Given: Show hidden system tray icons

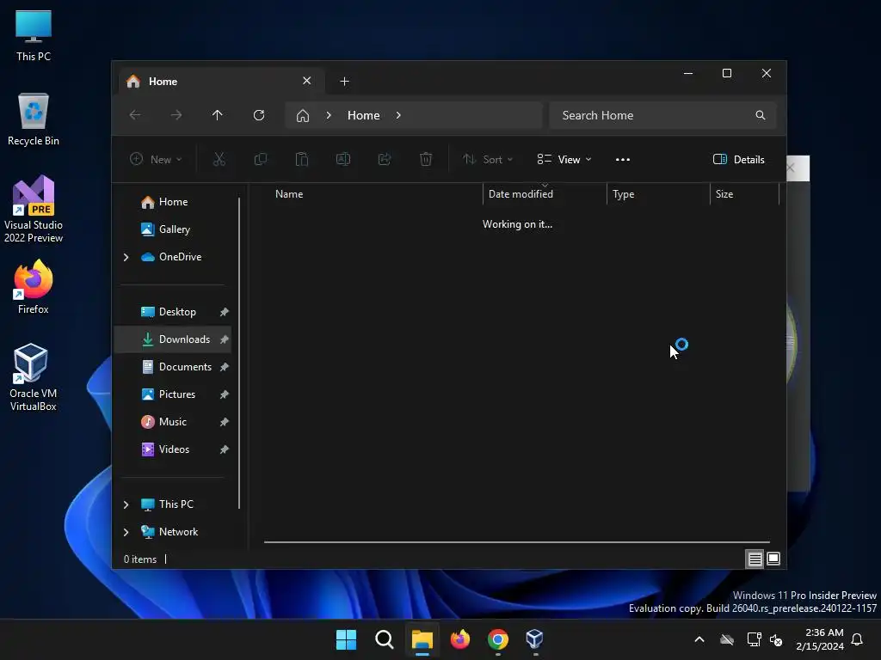Looking at the screenshot, I should click(x=699, y=639).
